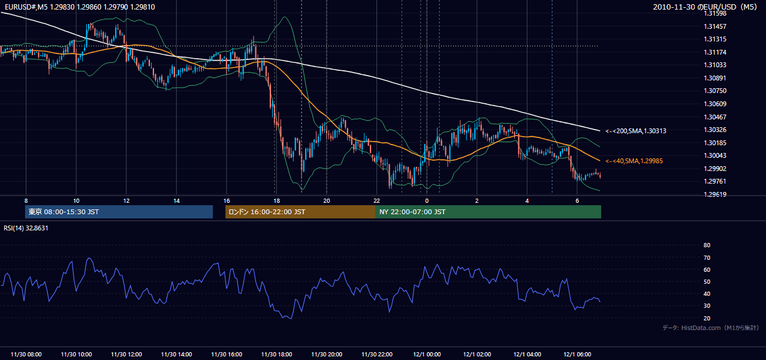
Task: Click hour tick '14' under the price chart
Action: pos(176,200)
